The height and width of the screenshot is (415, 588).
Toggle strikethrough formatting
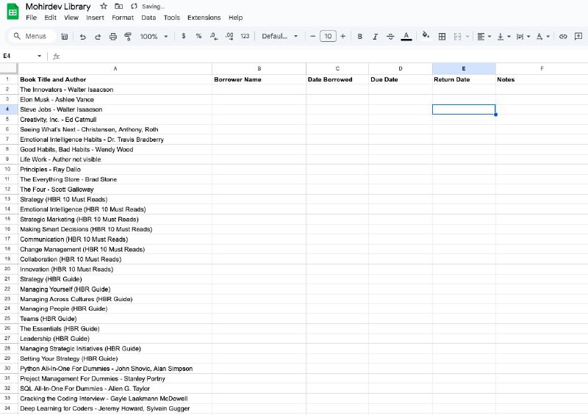pos(390,37)
